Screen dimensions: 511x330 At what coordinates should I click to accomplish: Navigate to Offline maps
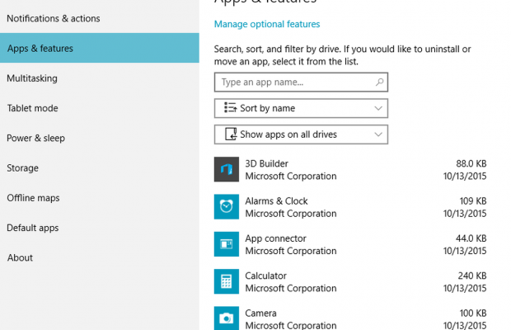33,198
